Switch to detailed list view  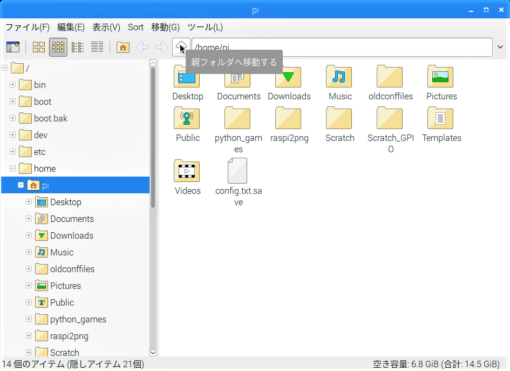point(97,47)
